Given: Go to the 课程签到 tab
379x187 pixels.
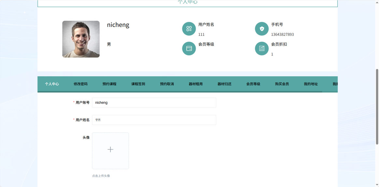Looking at the screenshot, I should coord(138,84).
